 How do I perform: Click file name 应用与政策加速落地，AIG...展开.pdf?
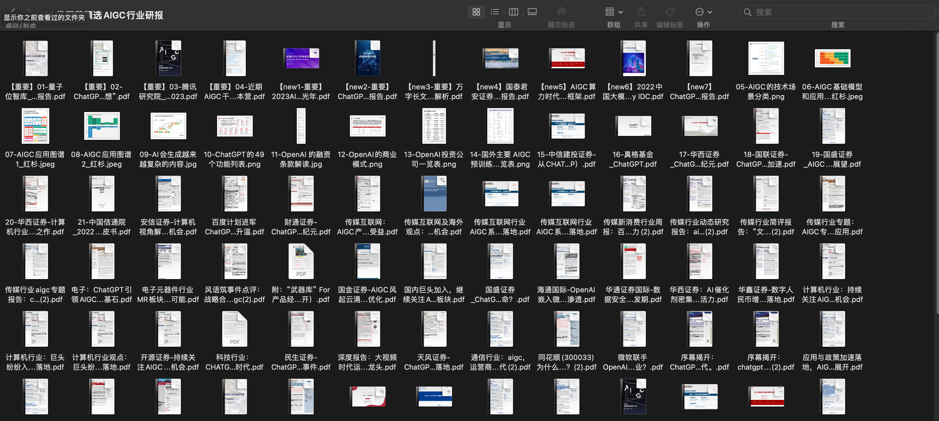832,362
